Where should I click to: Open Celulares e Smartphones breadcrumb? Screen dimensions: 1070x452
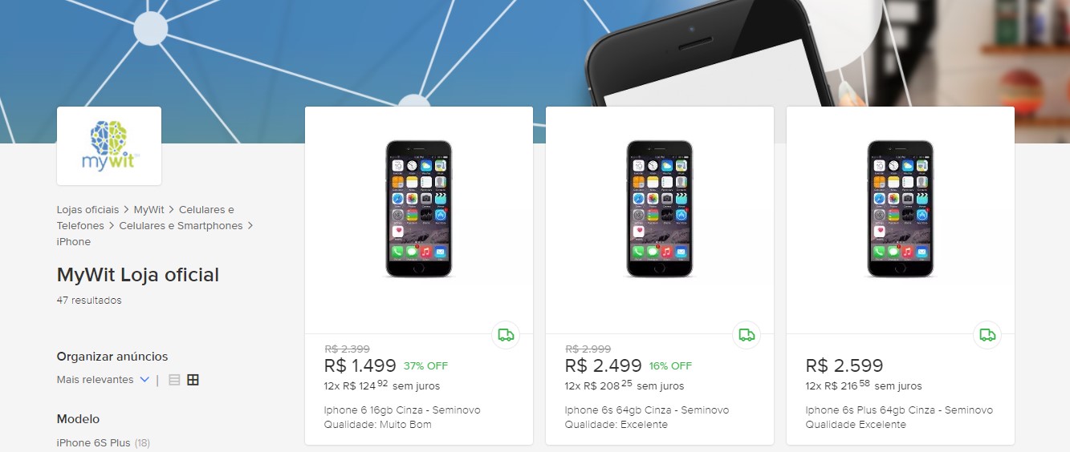[x=181, y=226]
